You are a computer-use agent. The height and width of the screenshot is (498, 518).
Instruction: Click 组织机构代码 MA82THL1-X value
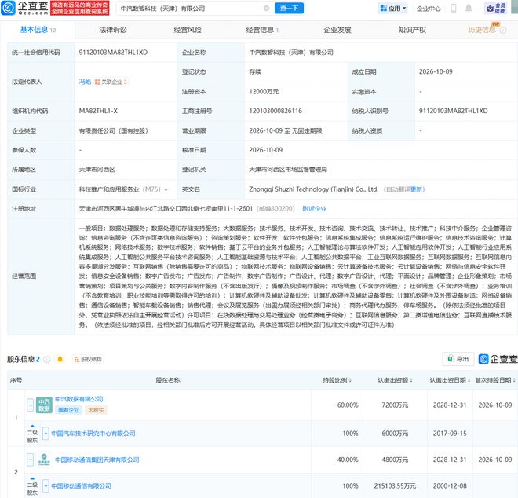coord(98,111)
